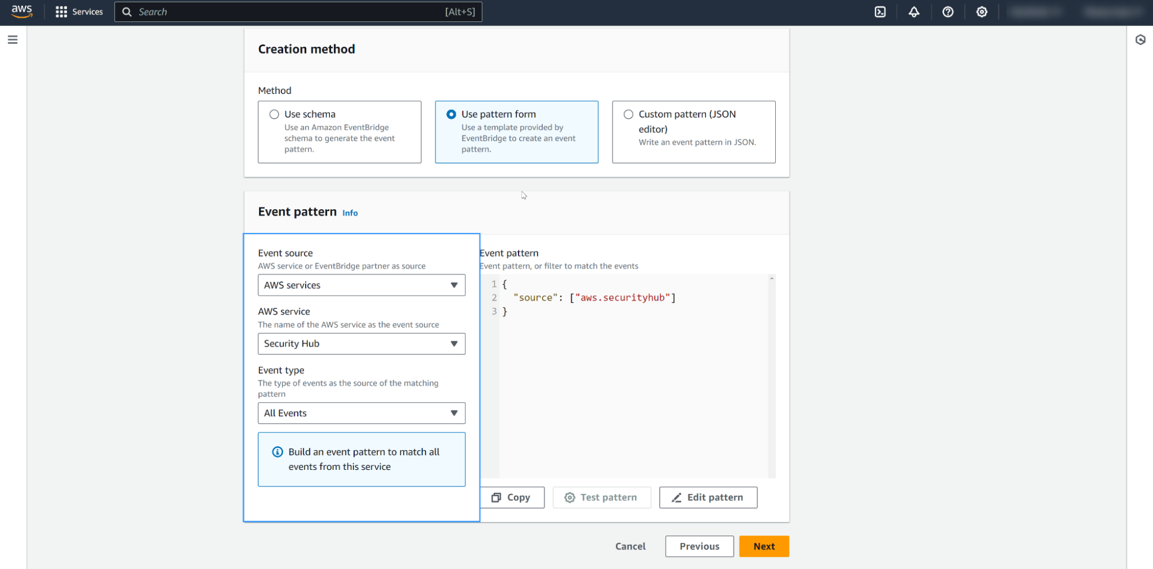Click the search field in the top bar
The width and height of the screenshot is (1153, 569).
(298, 12)
